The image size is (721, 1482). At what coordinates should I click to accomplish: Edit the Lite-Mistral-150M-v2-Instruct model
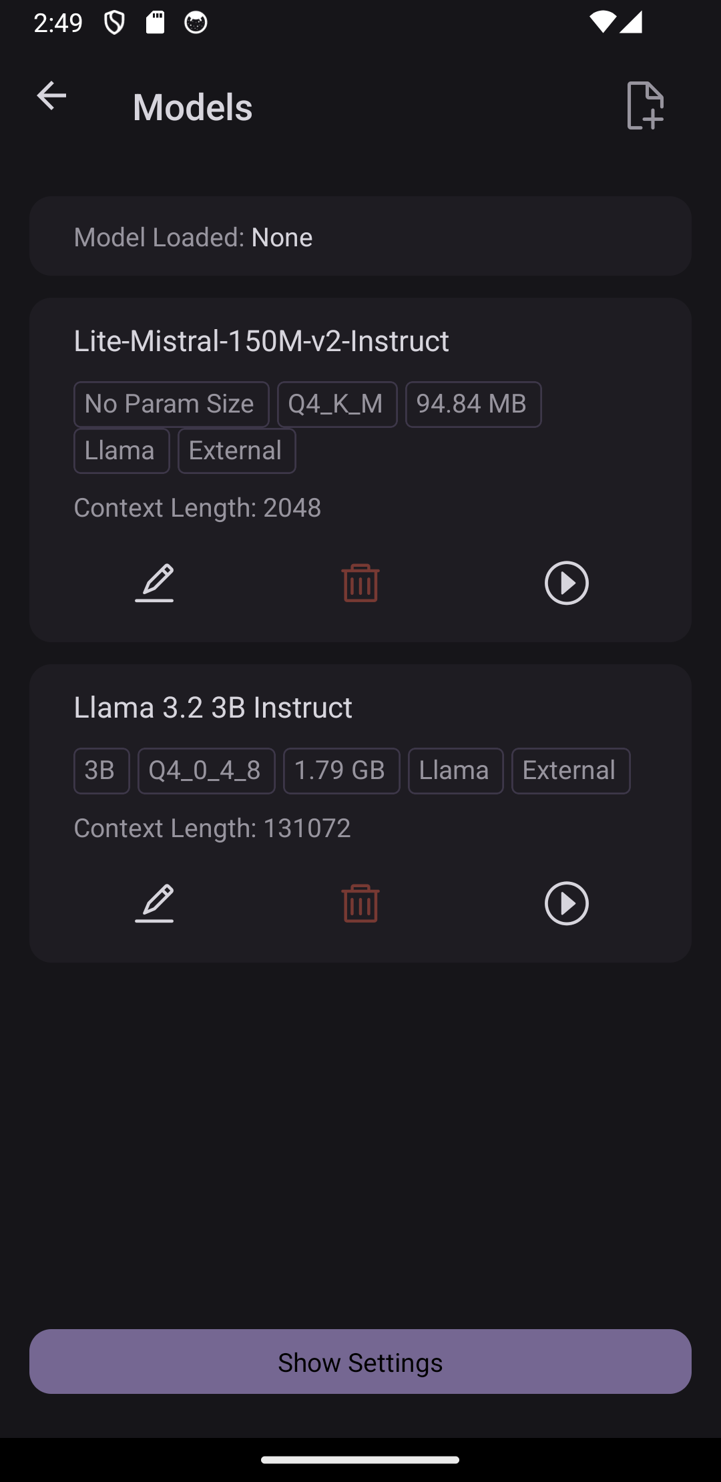(x=154, y=583)
